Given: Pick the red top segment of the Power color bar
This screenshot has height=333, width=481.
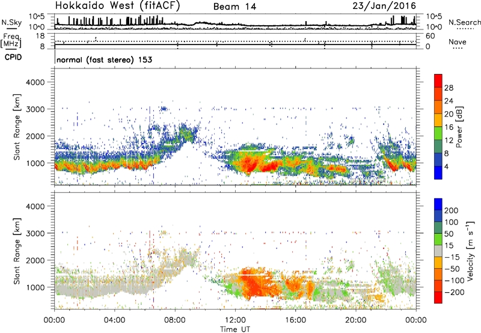Looking at the screenshot, I should 438,81.
